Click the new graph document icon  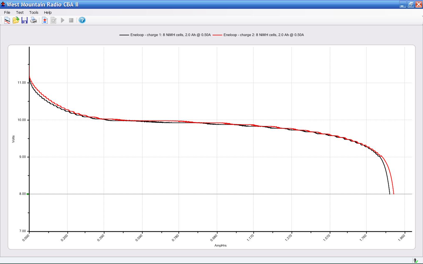tap(7, 20)
